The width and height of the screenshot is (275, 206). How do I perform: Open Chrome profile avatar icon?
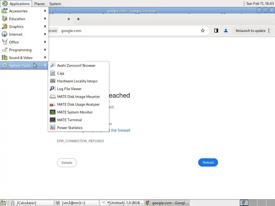(x=226, y=31)
